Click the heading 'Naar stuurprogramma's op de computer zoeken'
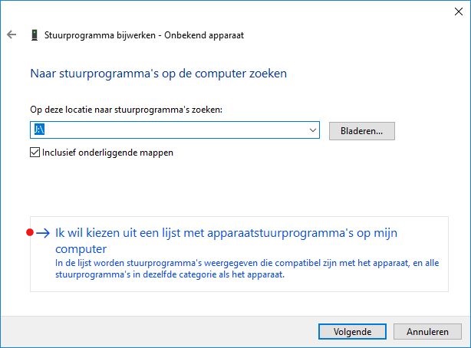471x348 pixels. click(159, 74)
